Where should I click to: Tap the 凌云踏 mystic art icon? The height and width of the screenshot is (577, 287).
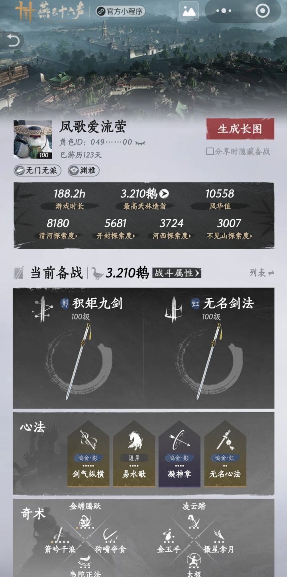(x=194, y=521)
